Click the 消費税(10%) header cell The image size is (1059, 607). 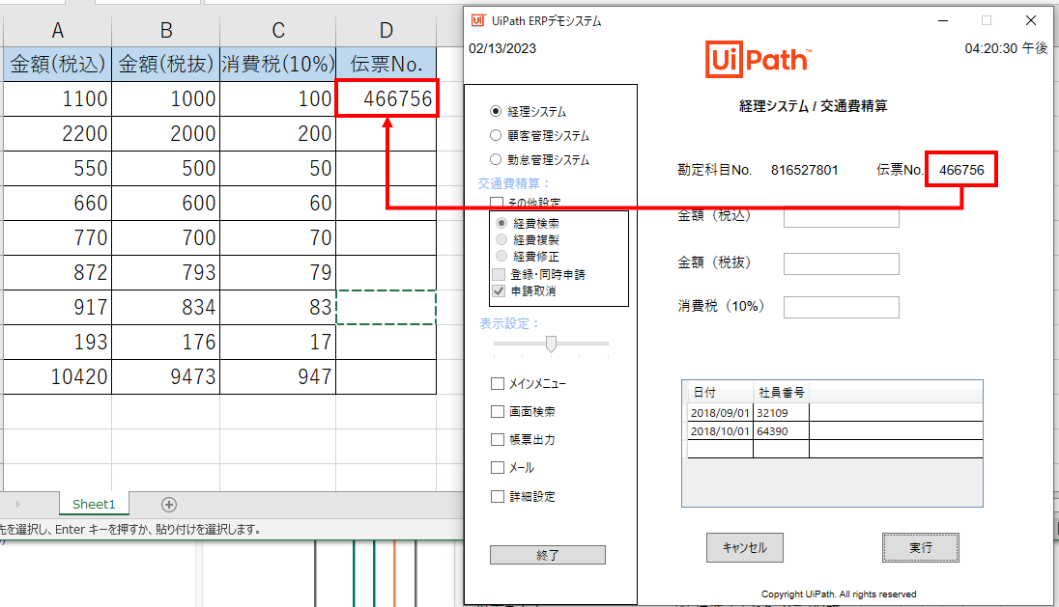(277, 64)
